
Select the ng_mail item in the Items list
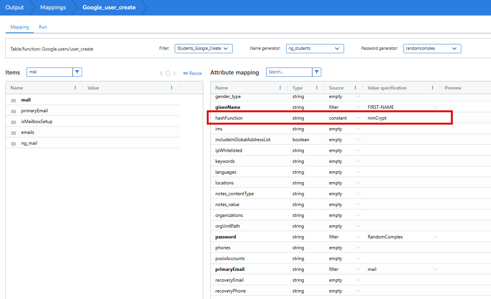(29, 143)
